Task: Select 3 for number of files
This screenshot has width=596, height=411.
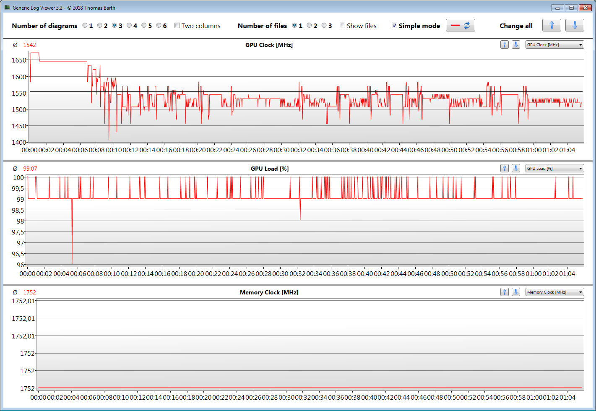Action: (x=324, y=26)
